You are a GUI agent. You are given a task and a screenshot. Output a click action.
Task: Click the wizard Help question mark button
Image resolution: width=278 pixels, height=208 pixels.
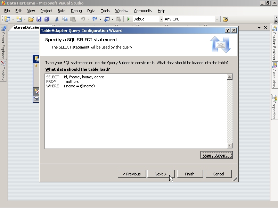pyautogui.click(x=228, y=31)
